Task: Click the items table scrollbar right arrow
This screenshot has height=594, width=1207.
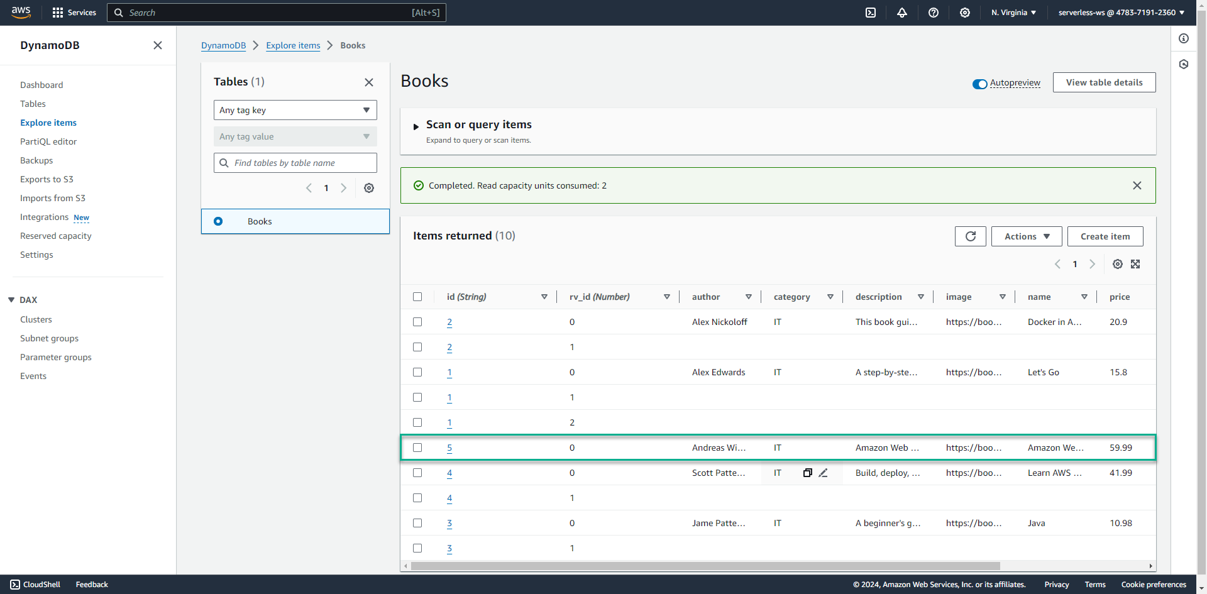Action: (1151, 566)
